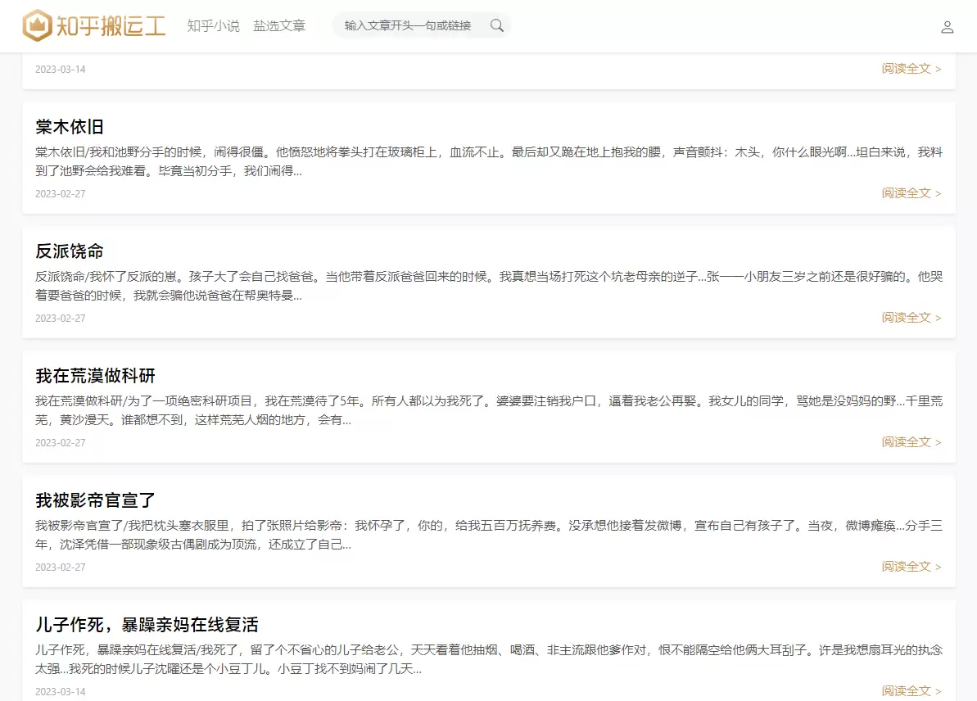Click the 2023-02-27 date under 反派饶命
977x701 pixels.
point(61,319)
